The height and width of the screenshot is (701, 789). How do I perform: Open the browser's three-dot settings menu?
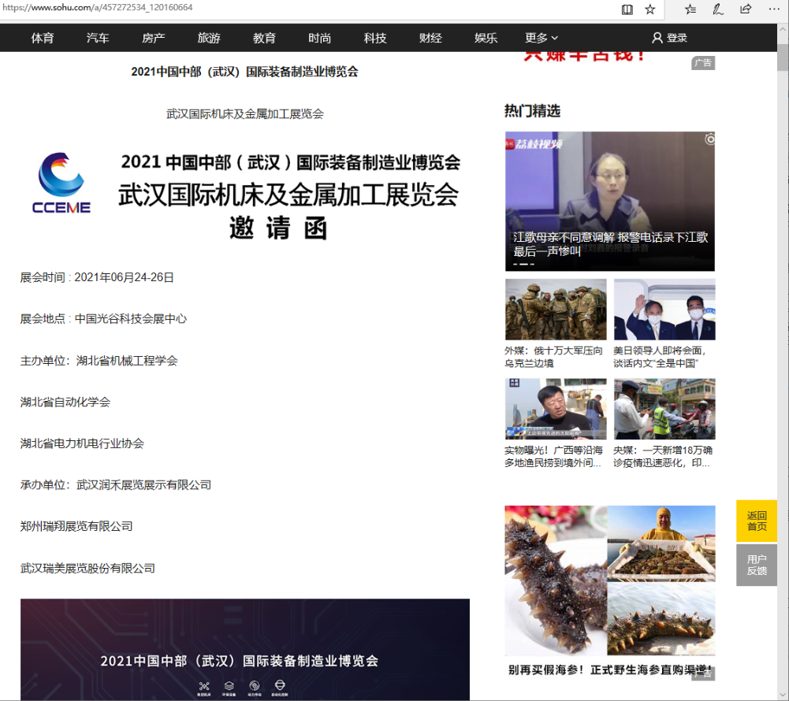click(x=773, y=9)
